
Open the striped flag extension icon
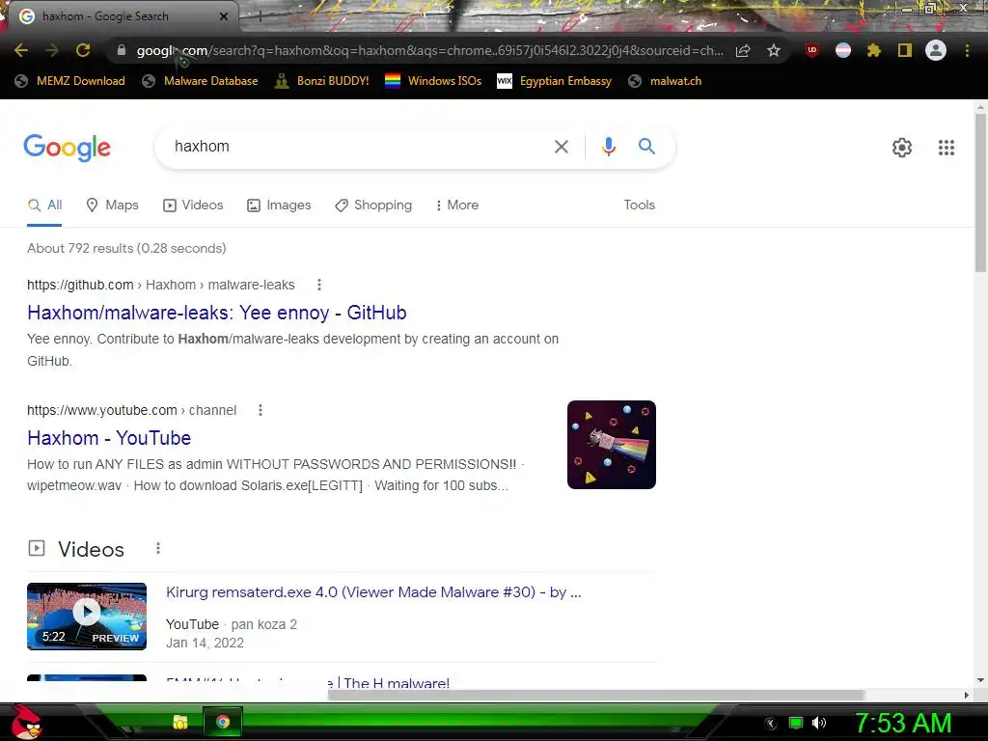click(x=843, y=50)
